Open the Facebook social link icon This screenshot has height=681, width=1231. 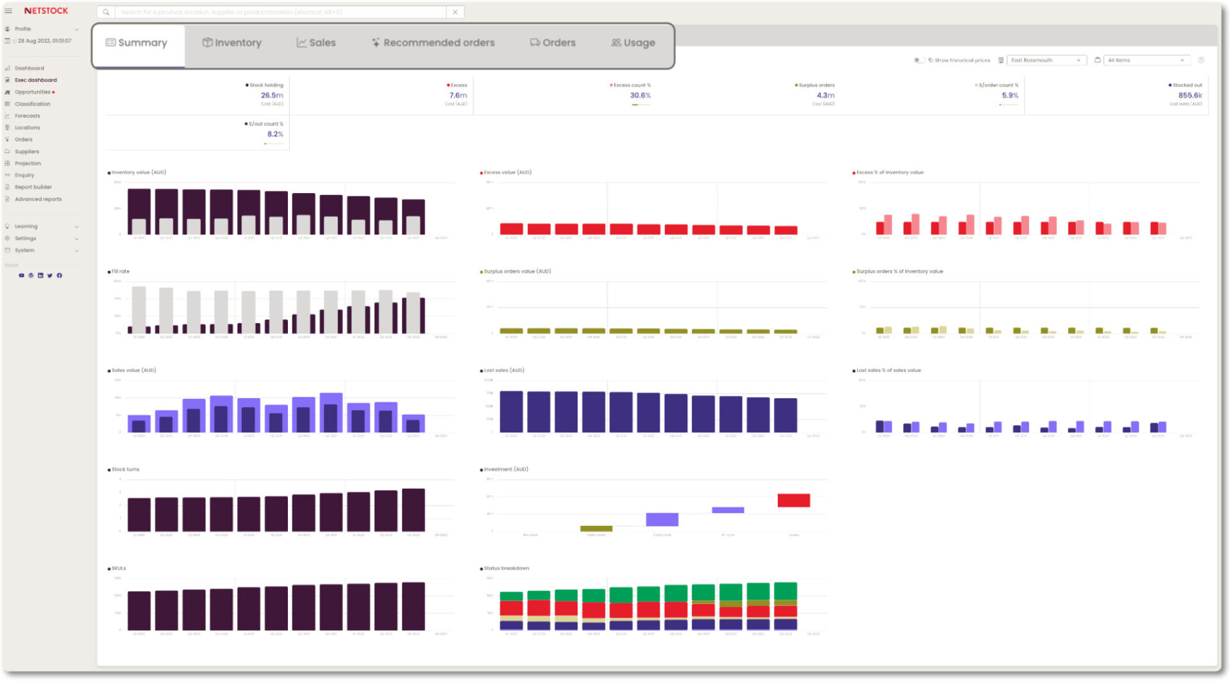(x=60, y=276)
